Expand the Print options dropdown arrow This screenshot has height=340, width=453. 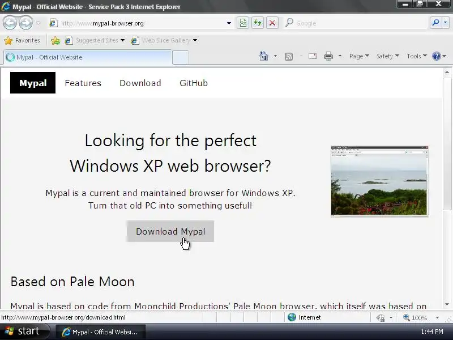(340, 56)
